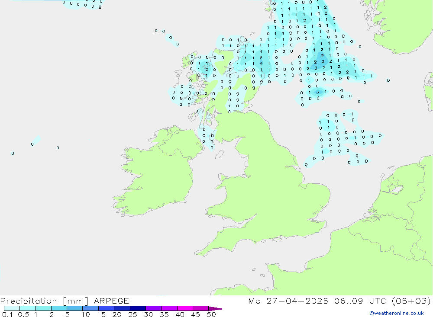Click the '35' legend scale label
The width and height of the screenshot is (433, 317).
(x=164, y=314)
